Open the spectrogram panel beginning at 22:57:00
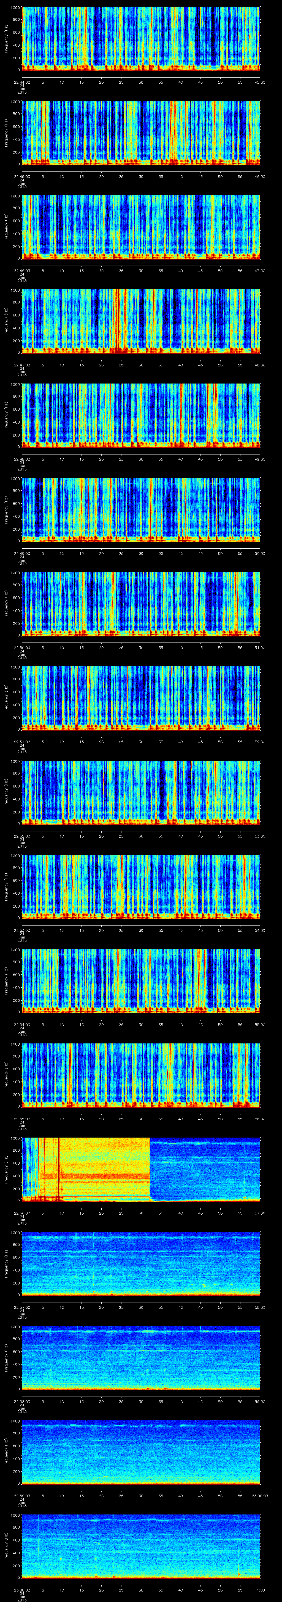Viewport: 282px width, 1602px height. pyautogui.click(x=141, y=1264)
